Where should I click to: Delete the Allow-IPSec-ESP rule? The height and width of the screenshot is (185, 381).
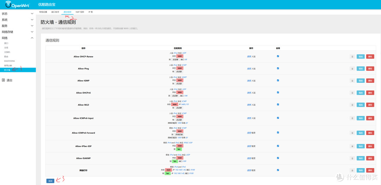pyautogui.click(x=370, y=146)
